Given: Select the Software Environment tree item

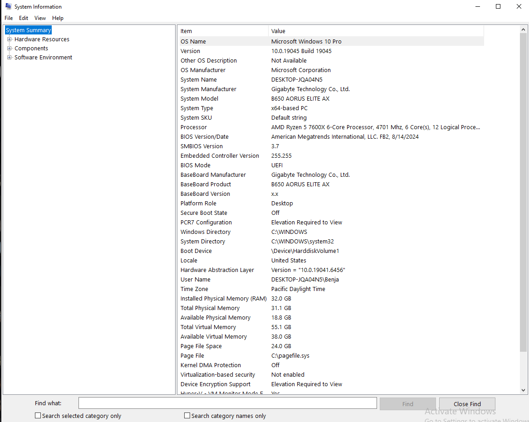Looking at the screenshot, I should click(43, 57).
